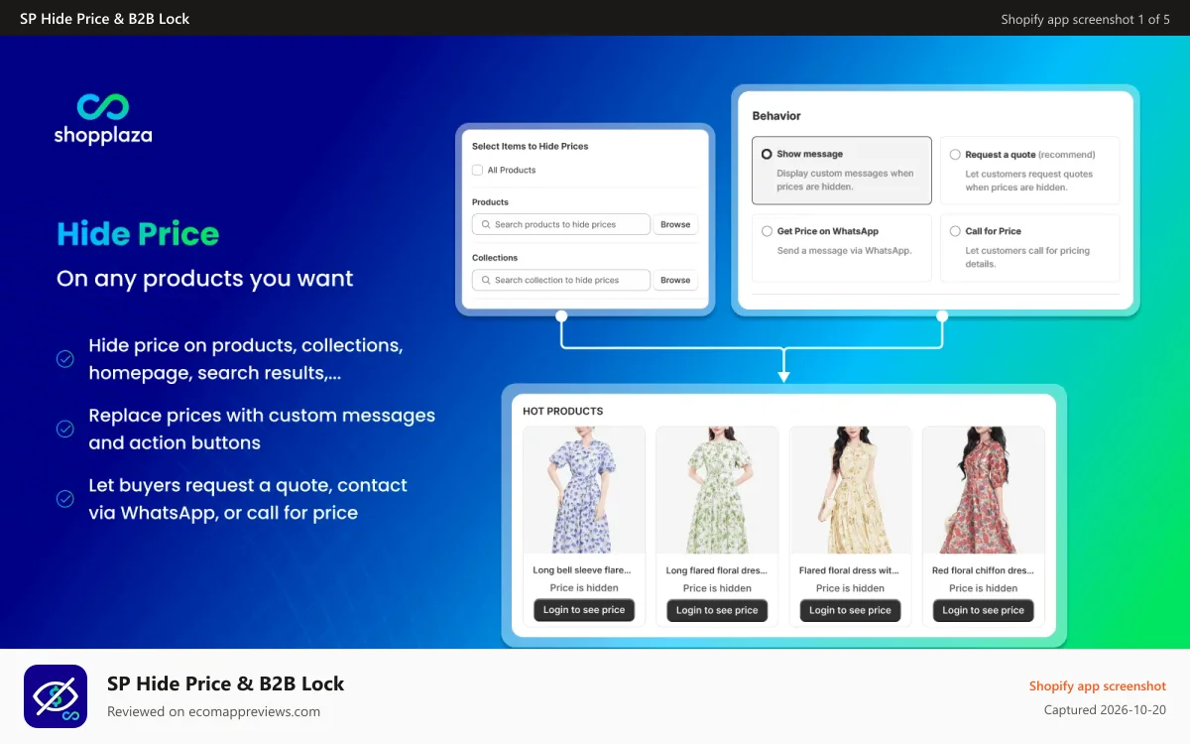The height and width of the screenshot is (744, 1190).
Task: Click Let customers call for pricing details text
Action: click(1027, 258)
